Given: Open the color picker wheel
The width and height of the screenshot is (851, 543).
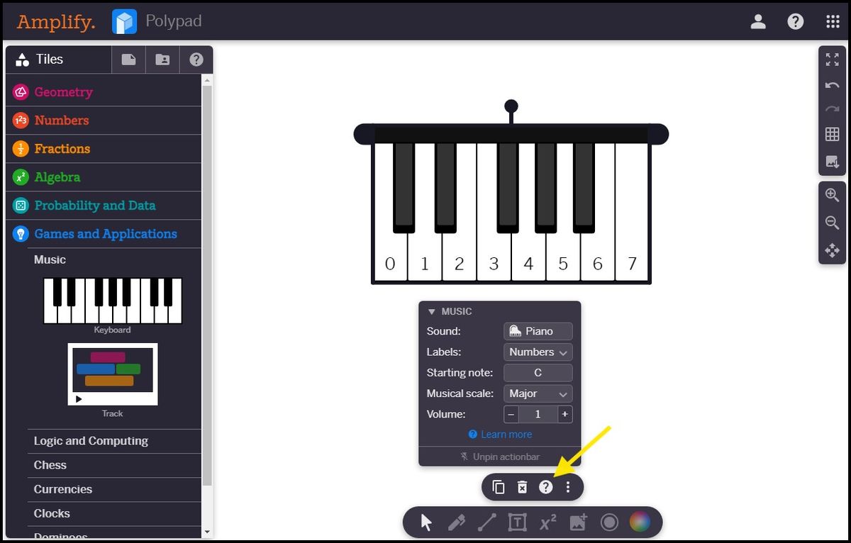Looking at the screenshot, I should (x=640, y=522).
